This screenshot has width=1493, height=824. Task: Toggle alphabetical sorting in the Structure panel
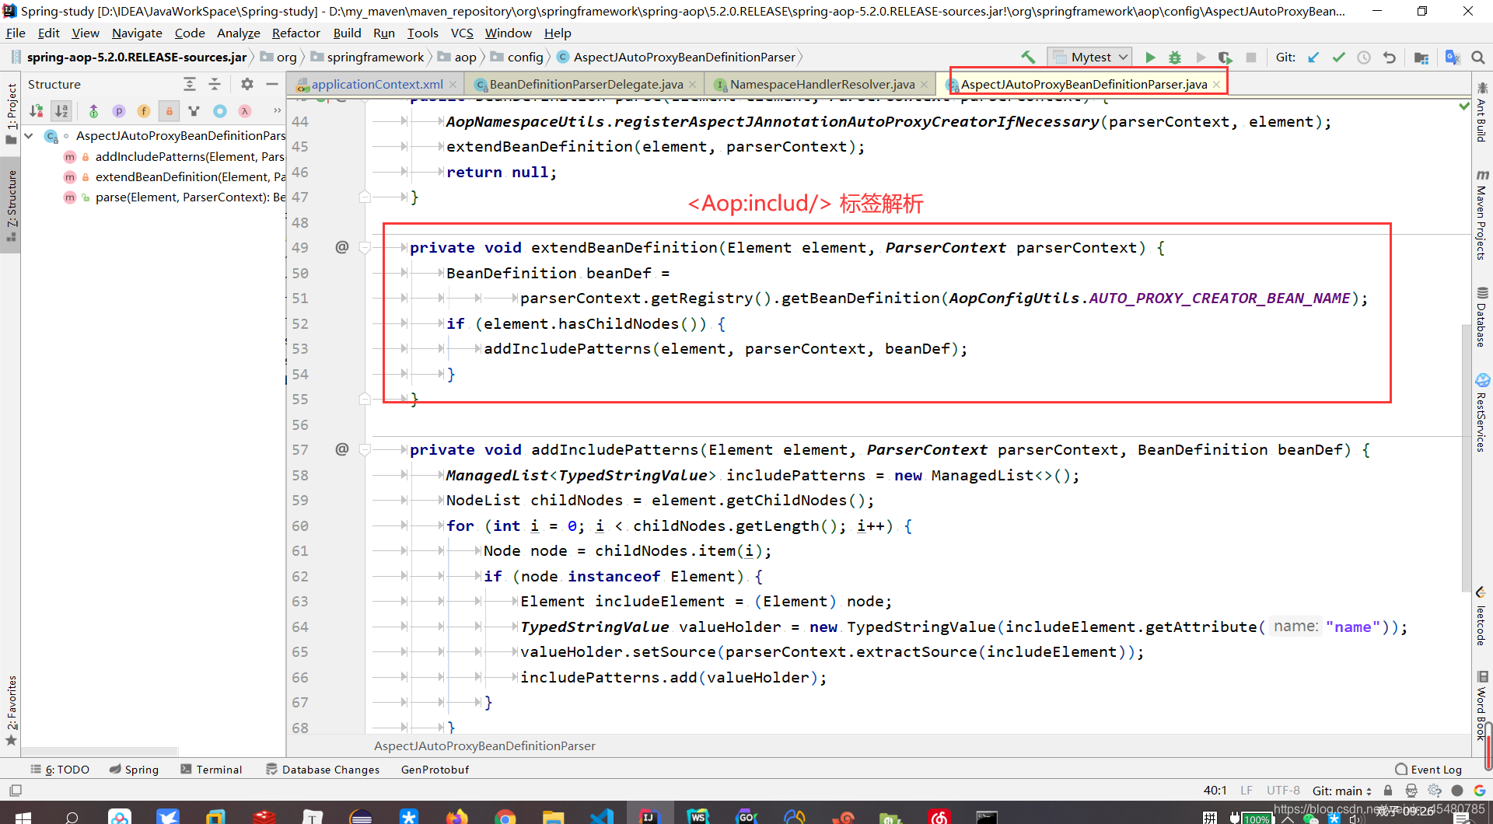[x=61, y=110]
